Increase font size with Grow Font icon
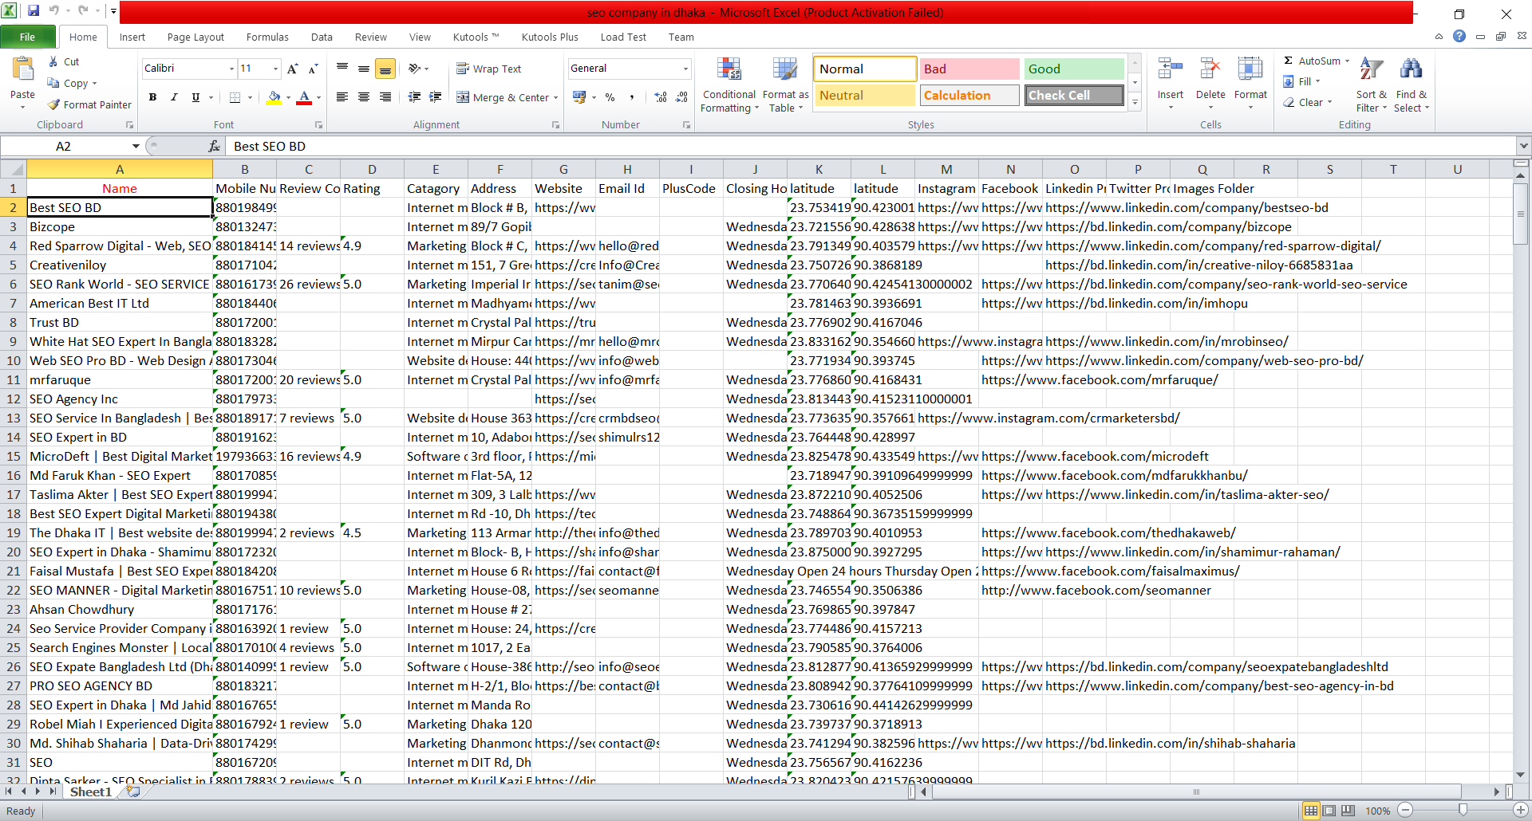Viewport: 1532px width, 821px height. pos(293,69)
